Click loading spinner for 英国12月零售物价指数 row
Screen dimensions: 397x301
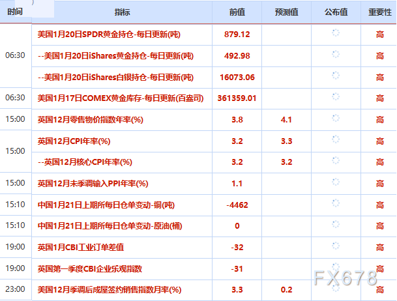pyautogui.click(x=336, y=118)
